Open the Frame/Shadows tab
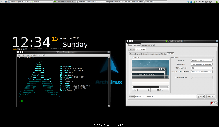Screen dimensions: 219x127 point(154,54)
